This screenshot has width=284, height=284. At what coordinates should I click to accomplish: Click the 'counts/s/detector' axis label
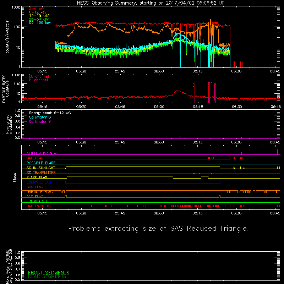[7, 37]
